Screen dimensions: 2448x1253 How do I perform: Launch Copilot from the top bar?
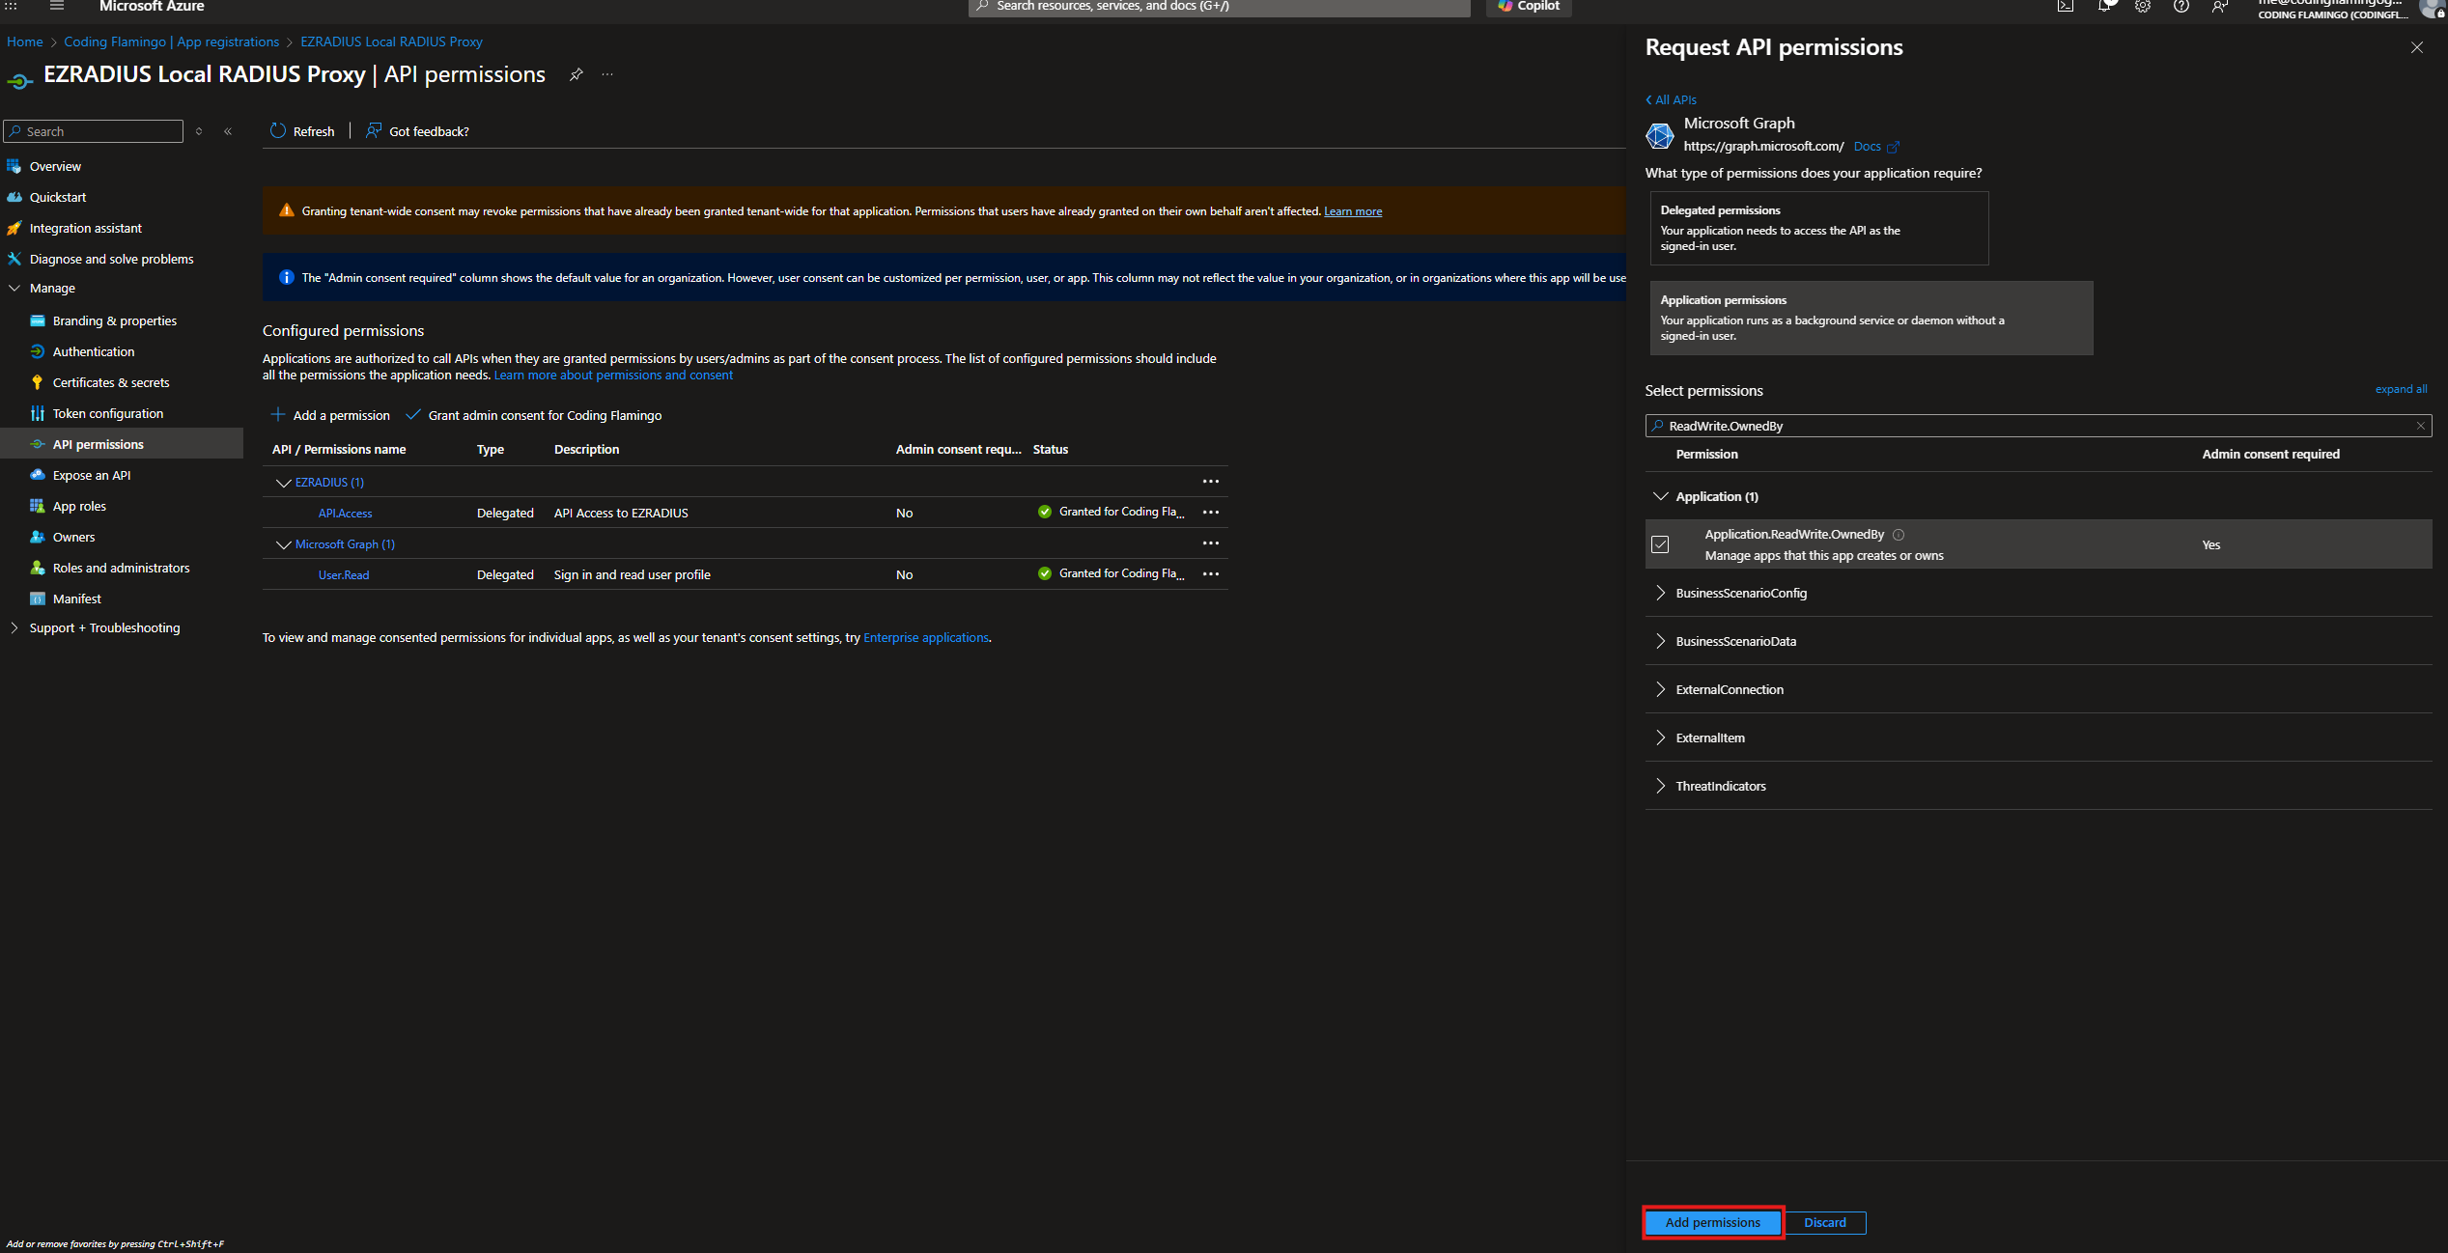coord(1529,6)
